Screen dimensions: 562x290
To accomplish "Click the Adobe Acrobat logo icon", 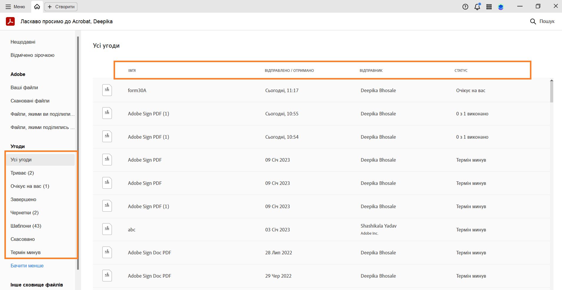I will [10, 21].
